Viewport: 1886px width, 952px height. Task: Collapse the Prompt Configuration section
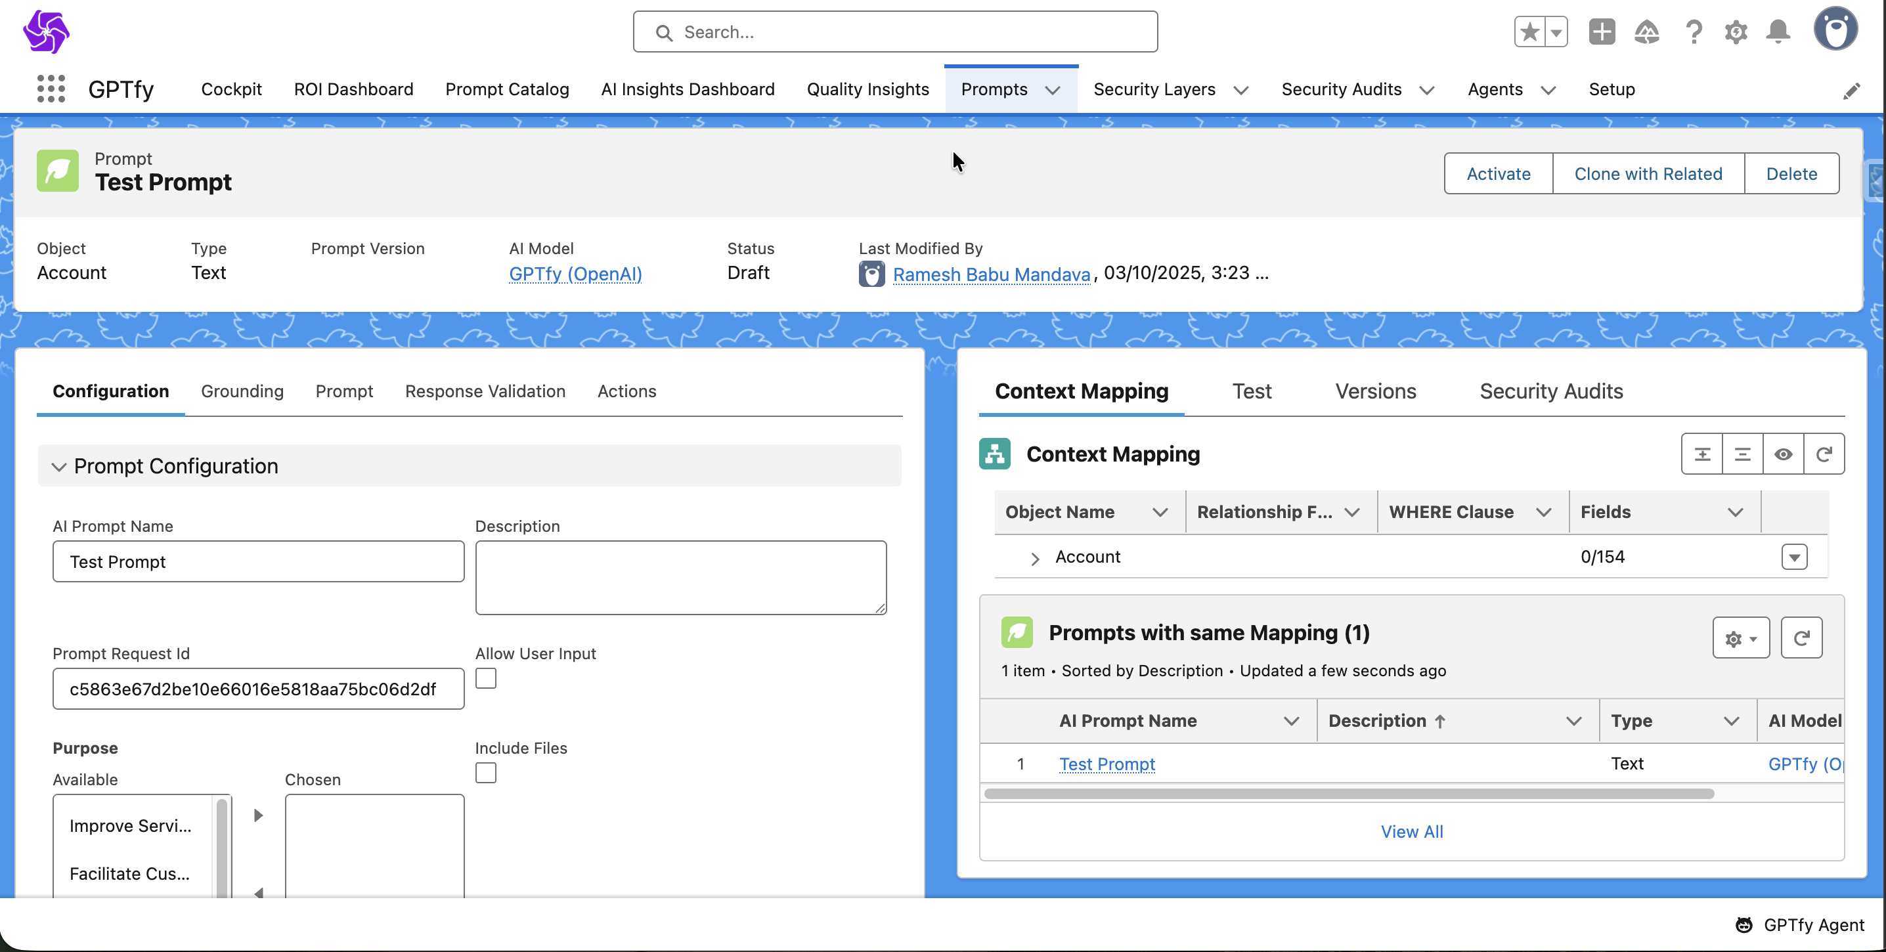[59, 466]
